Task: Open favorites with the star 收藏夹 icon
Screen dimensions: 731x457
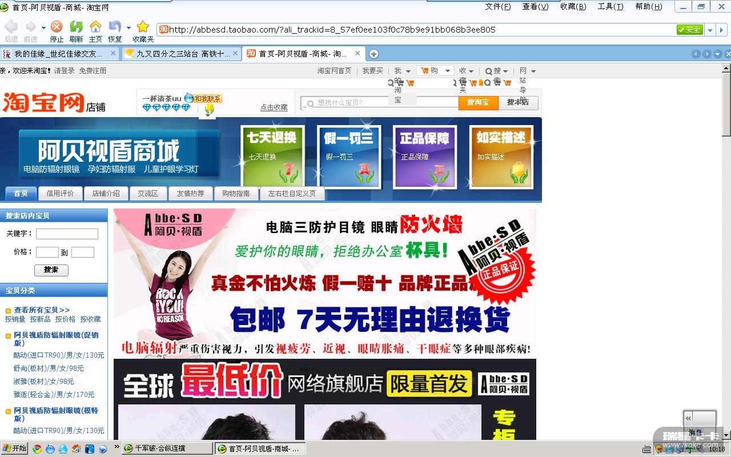Action: (x=143, y=27)
